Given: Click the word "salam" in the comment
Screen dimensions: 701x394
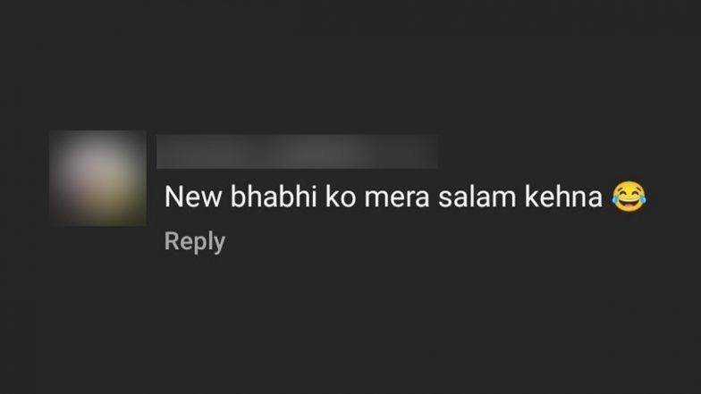Looking at the screenshot, I should pos(477,197).
